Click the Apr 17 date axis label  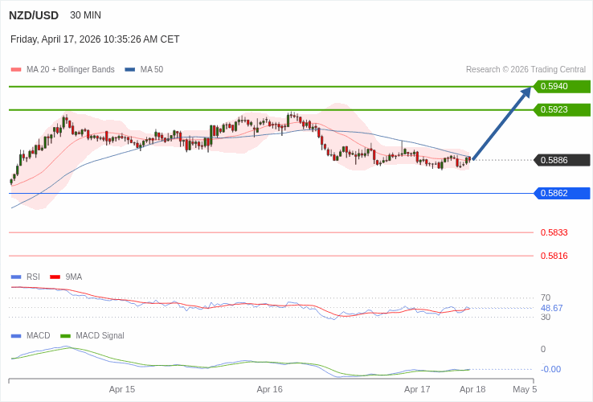417,389
